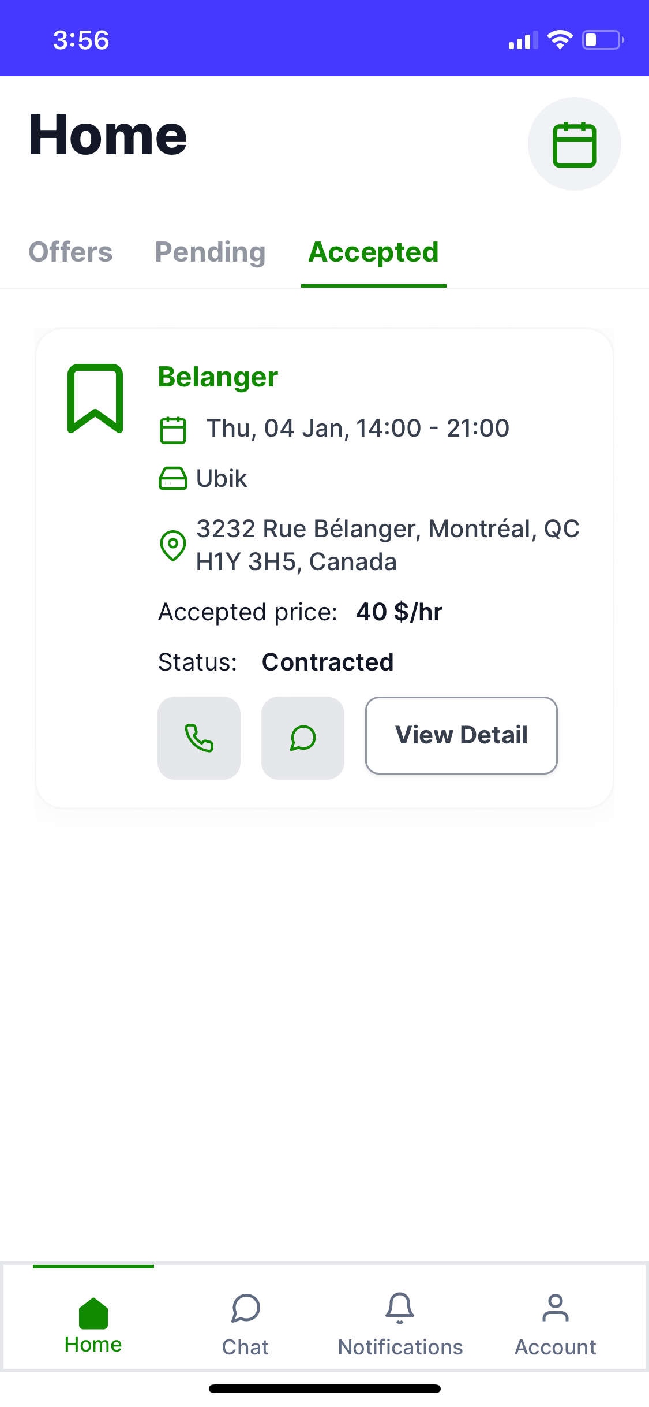This screenshot has height=1407, width=649.
Task: Tap the bookmark icon on Belanger card
Action: point(95,399)
